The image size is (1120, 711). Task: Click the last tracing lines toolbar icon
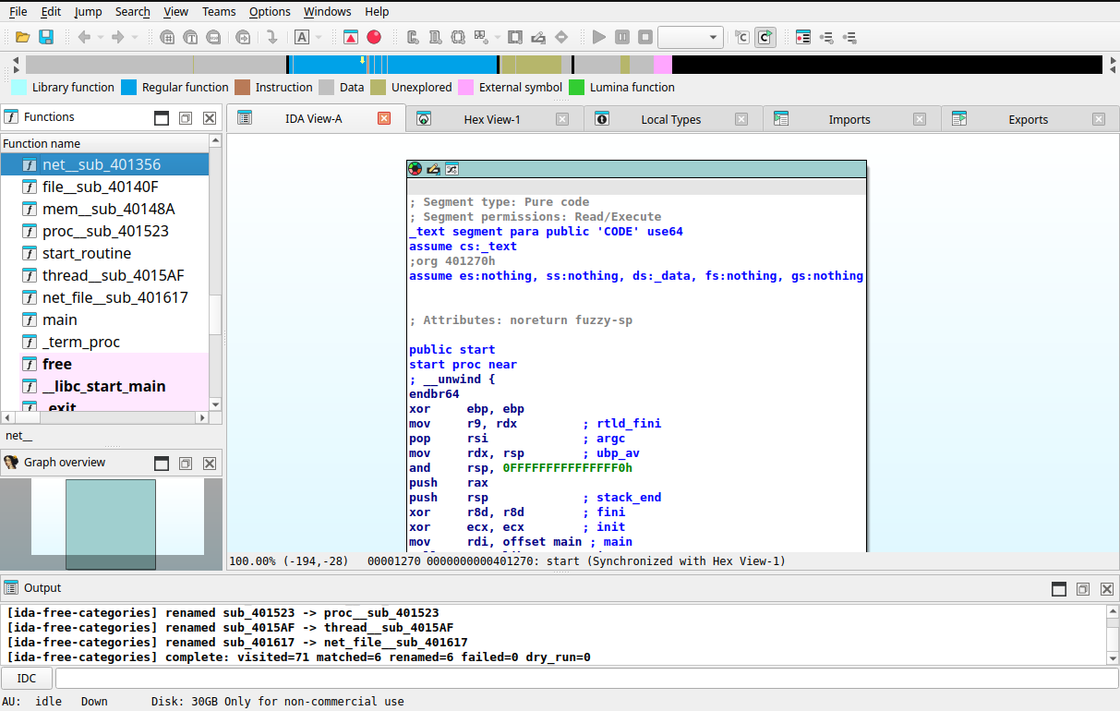click(x=849, y=37)
